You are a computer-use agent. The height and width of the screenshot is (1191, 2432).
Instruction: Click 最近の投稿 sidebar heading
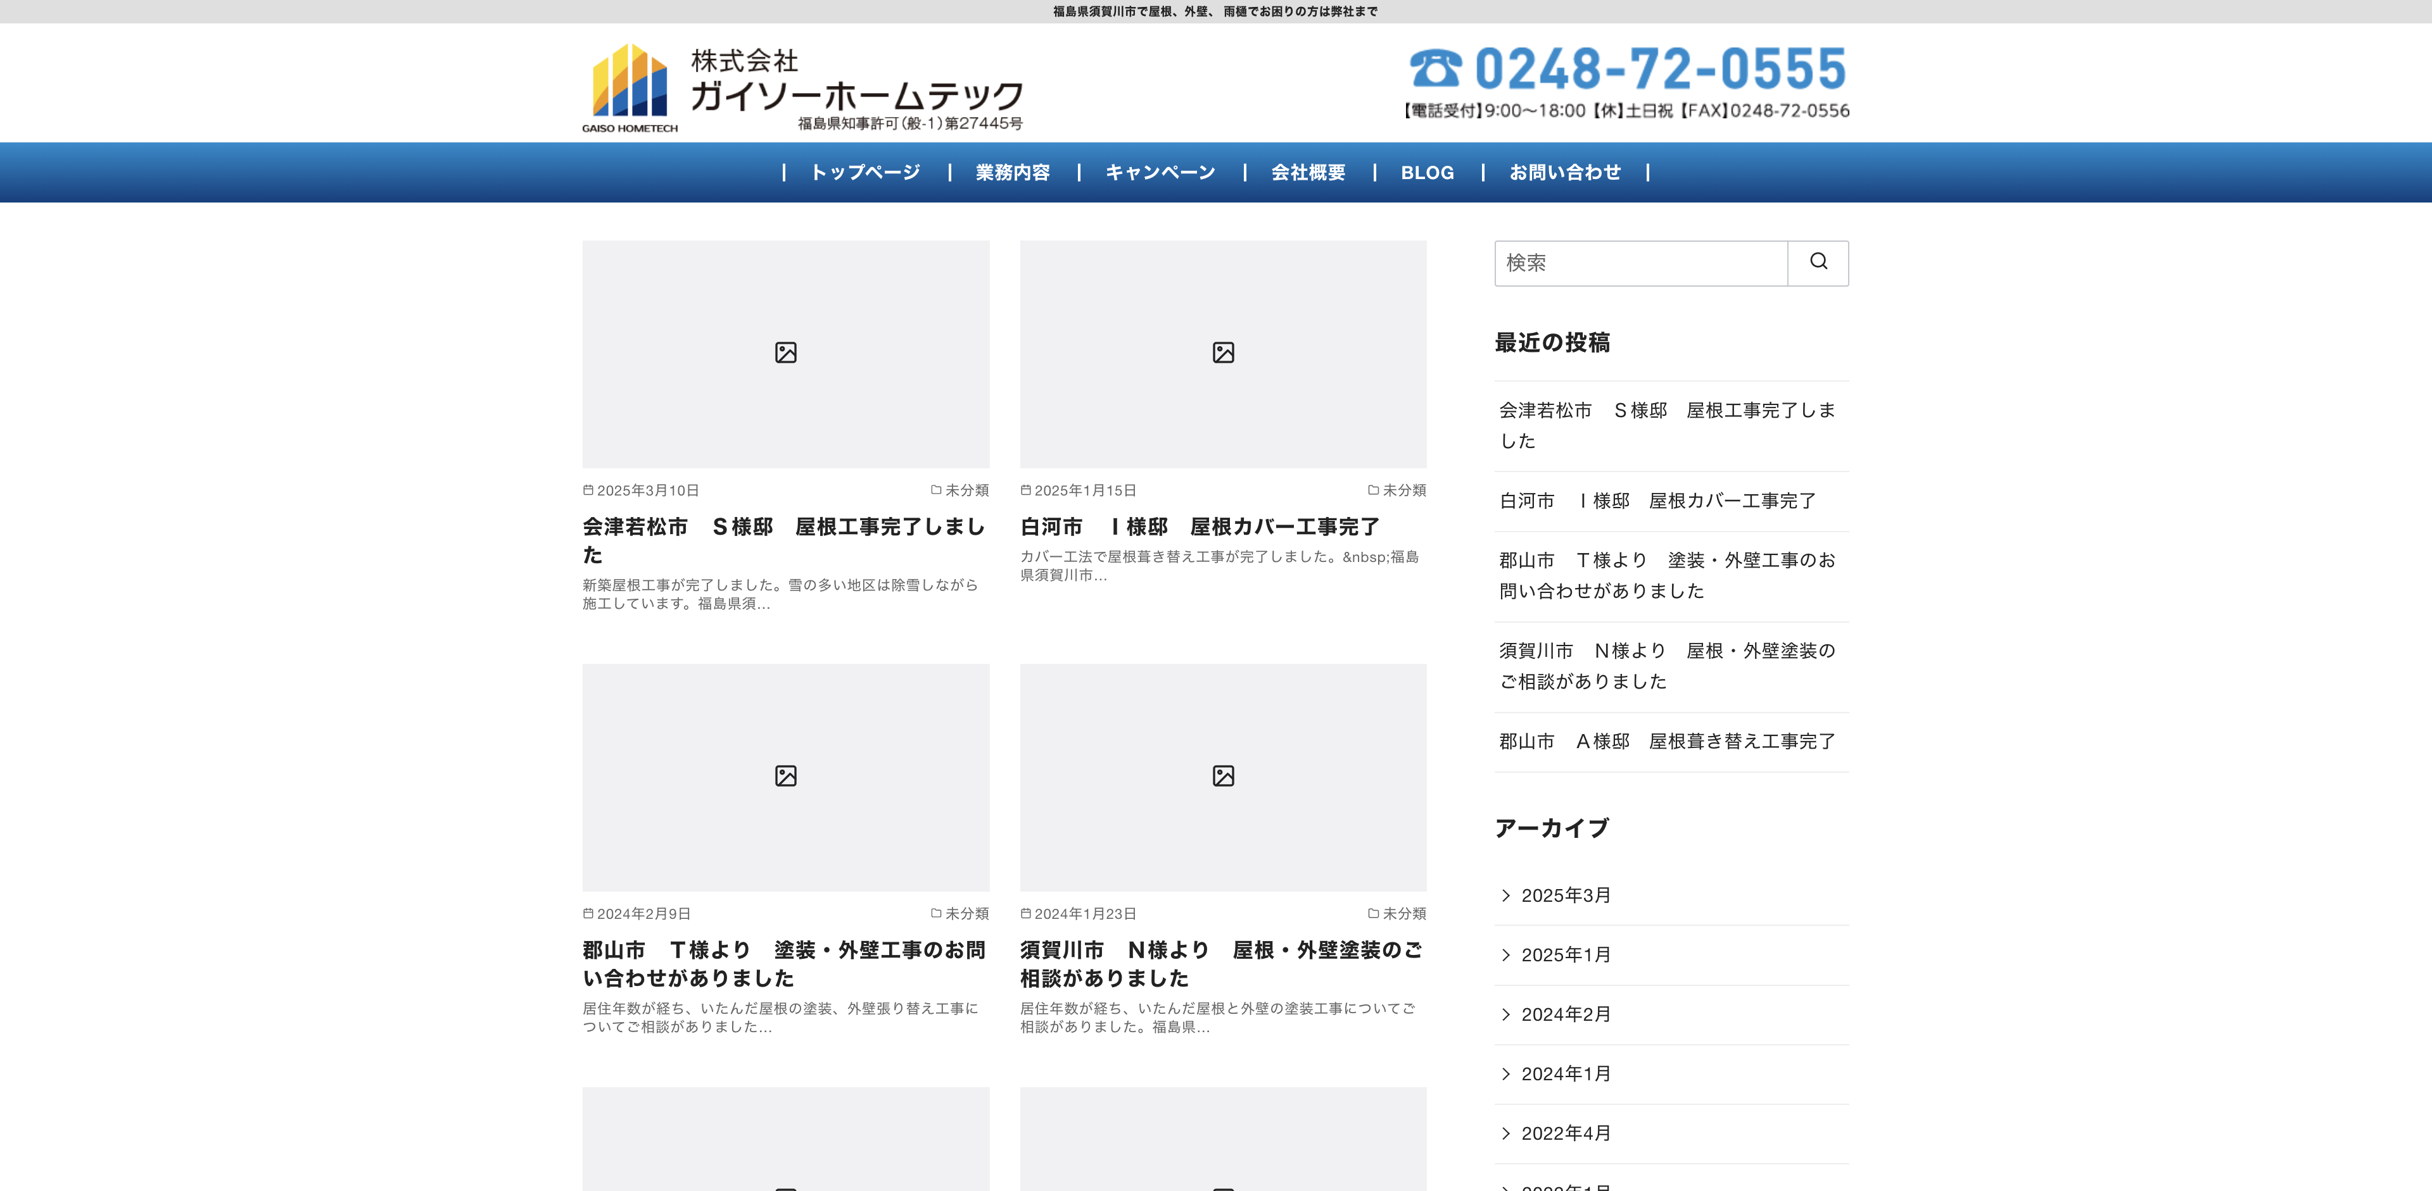coord(1552,342)
